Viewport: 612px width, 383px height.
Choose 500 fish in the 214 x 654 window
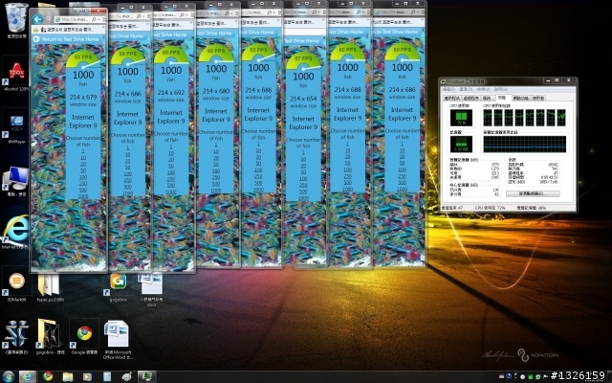pyautogui.click(x=303, y=191)
